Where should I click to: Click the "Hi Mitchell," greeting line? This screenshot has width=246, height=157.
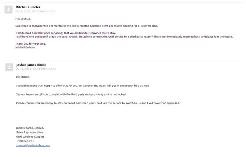(x=23, y=77)
